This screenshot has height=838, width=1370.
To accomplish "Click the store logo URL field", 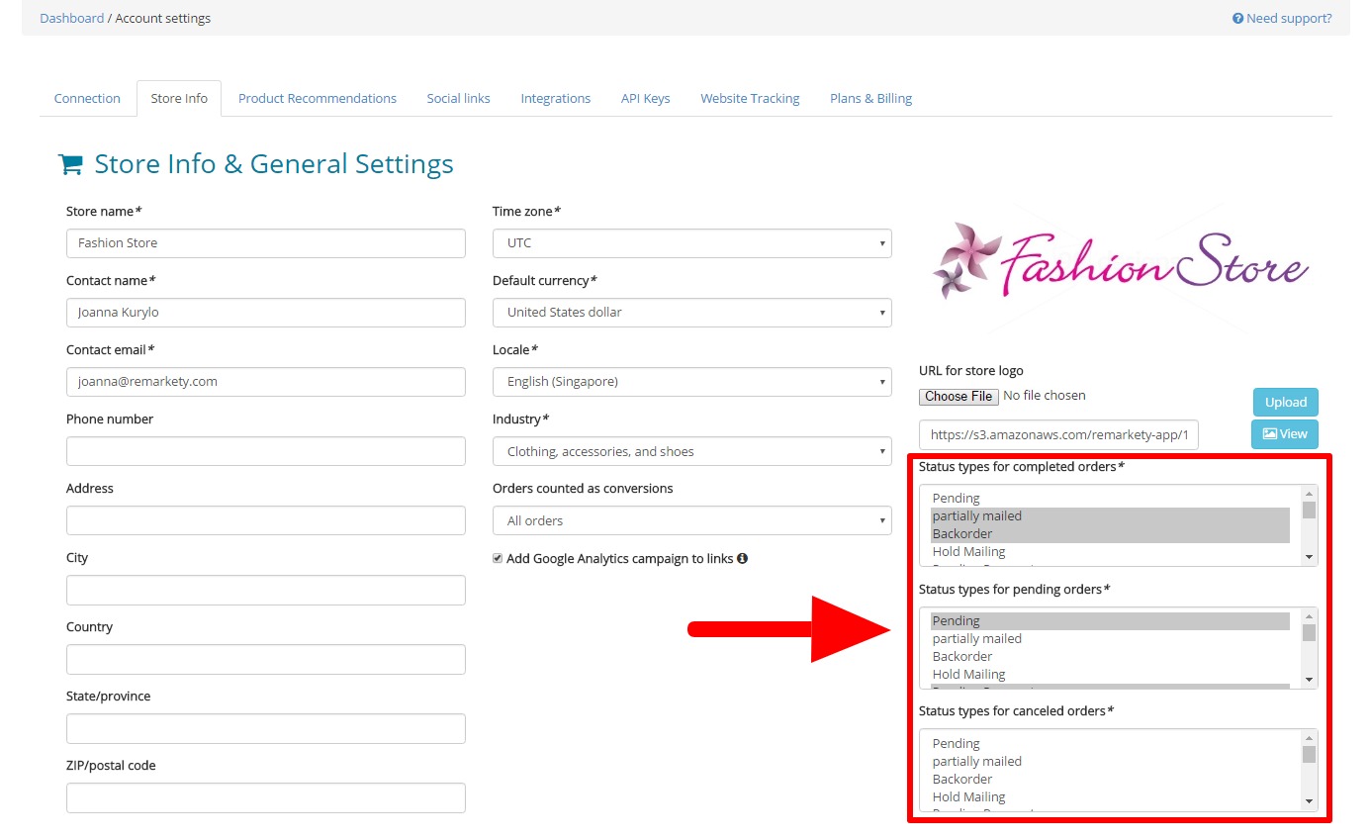I will (1058, 434).
